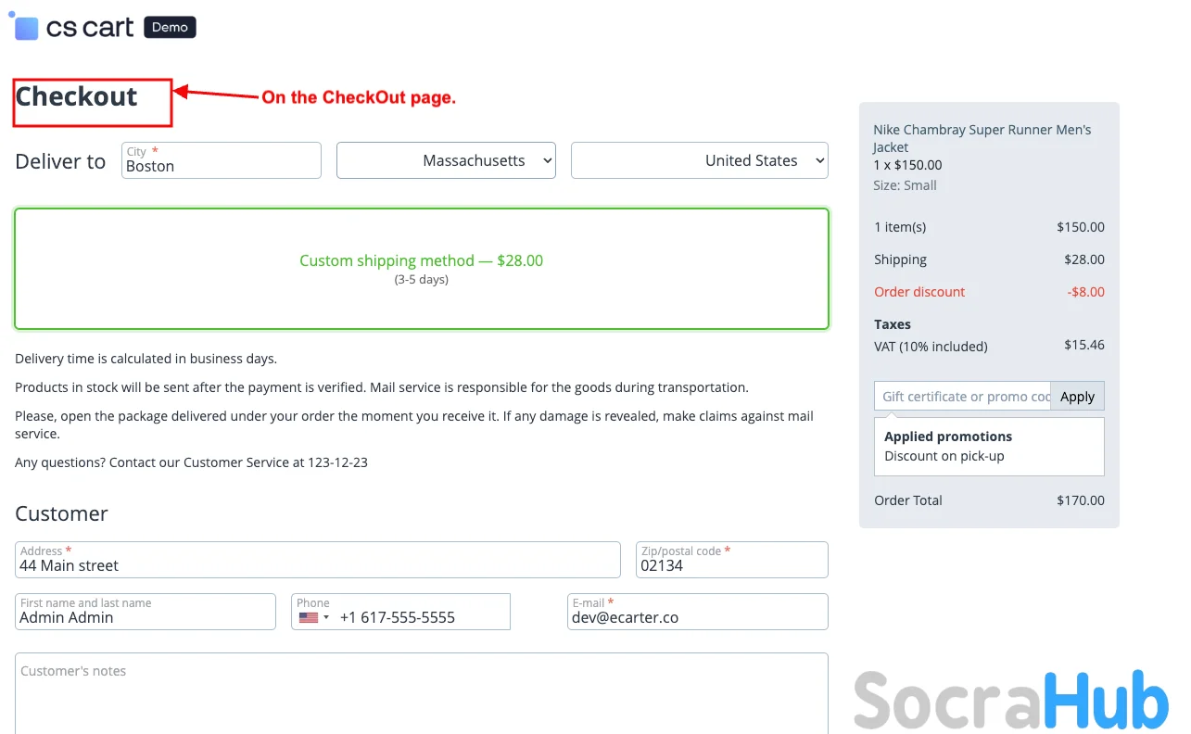Click the Demo badge next to logo
Image resolution: width=1191 pixels, height=734 pixels.
170,28
